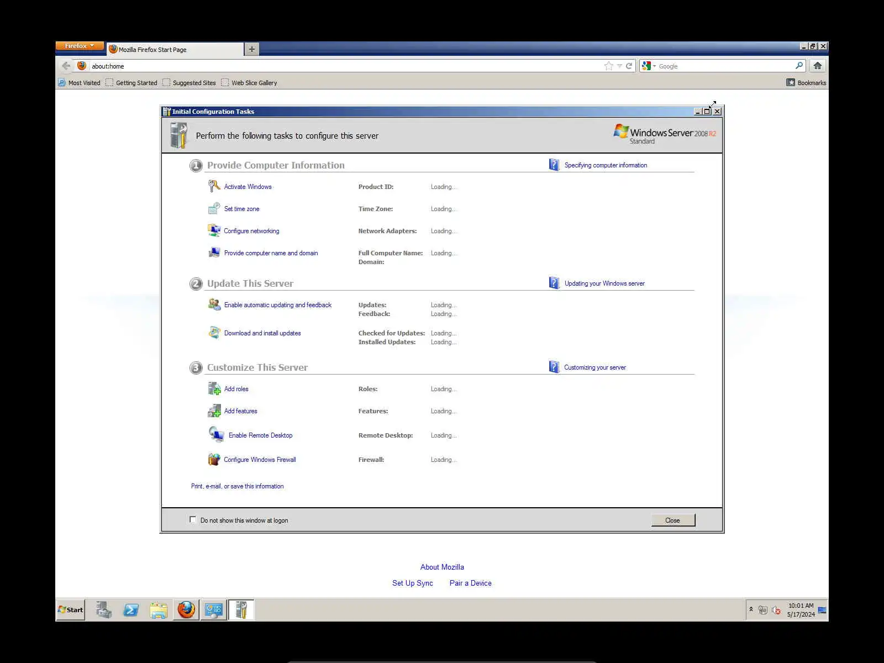The width and height of the screenshot is (884, 663).
Task: Open the Activate Windows link
Action: click(x=248, y=187)
